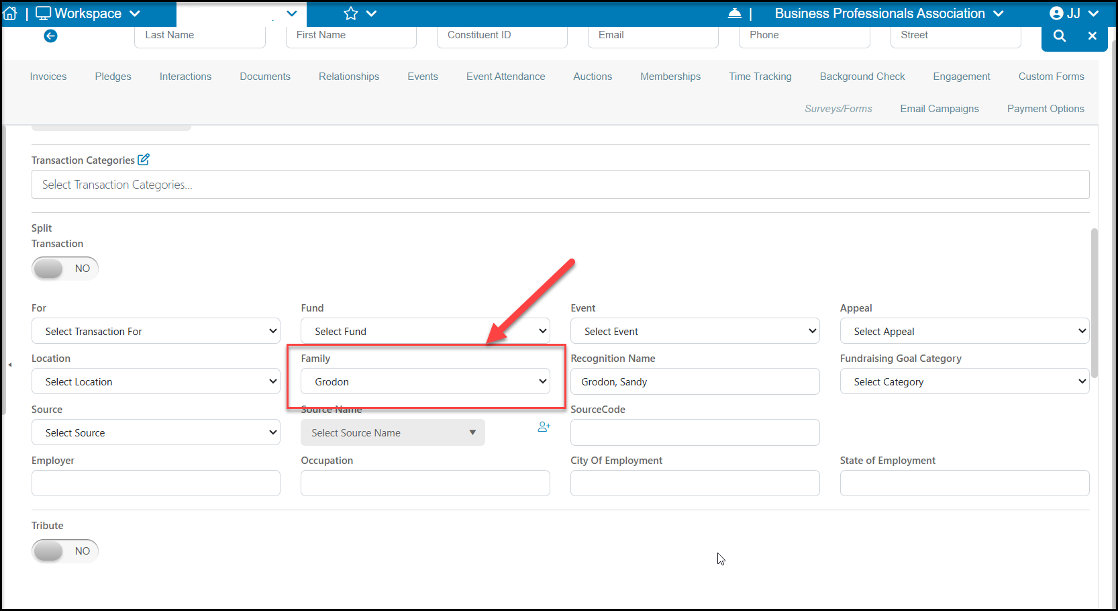Open the Pledges tab

click(x=113, y=77)
